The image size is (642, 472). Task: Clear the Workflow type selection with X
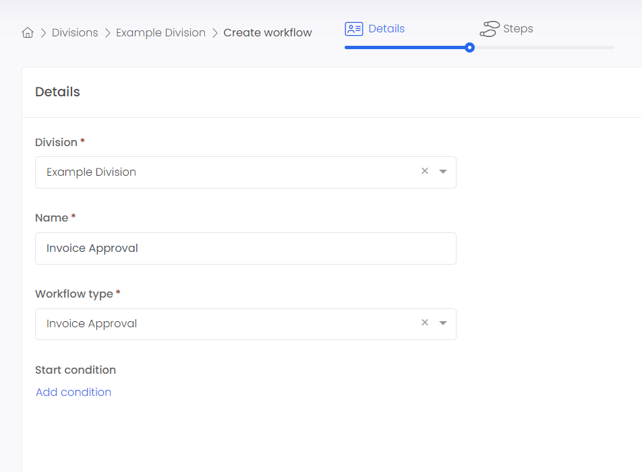click(x=425, y=323)
